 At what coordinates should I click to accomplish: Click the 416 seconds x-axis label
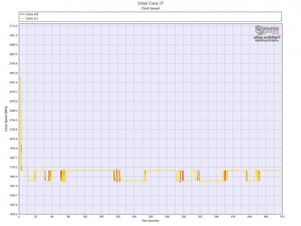click(x=233, y=217)
